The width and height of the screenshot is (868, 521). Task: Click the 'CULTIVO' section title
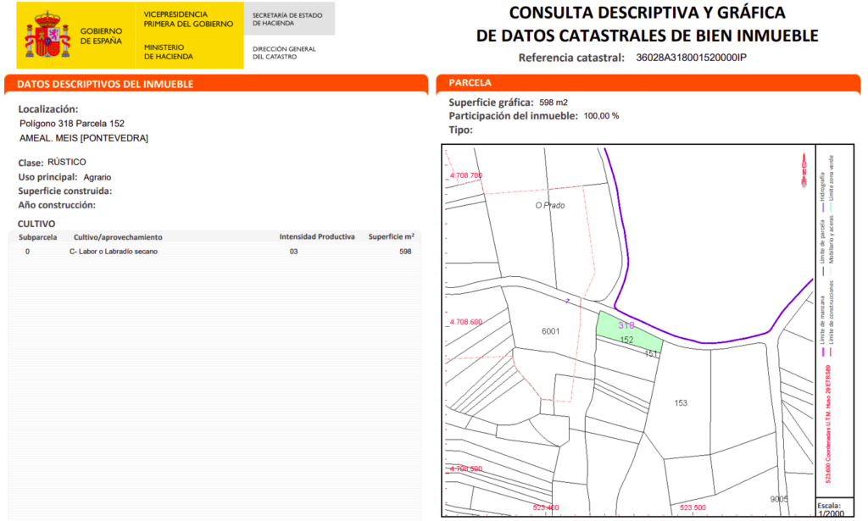(x=36, y=224)
